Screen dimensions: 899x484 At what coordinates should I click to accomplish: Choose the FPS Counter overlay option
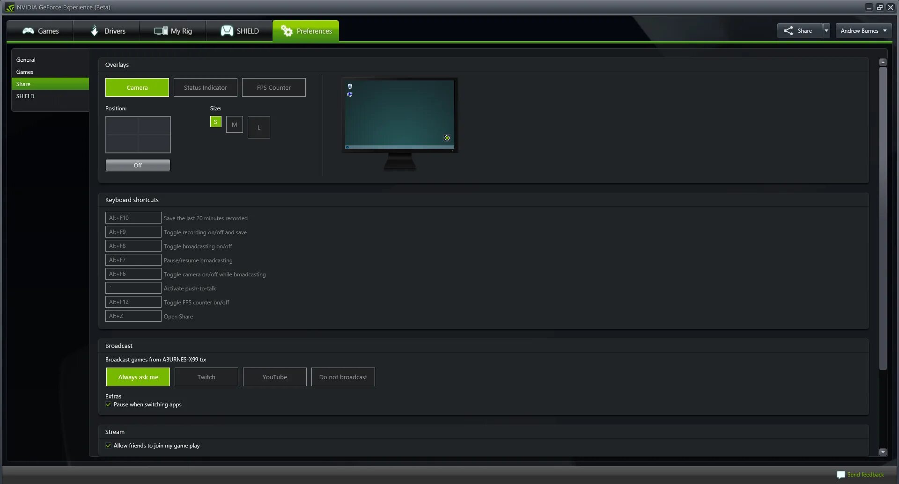274,87
